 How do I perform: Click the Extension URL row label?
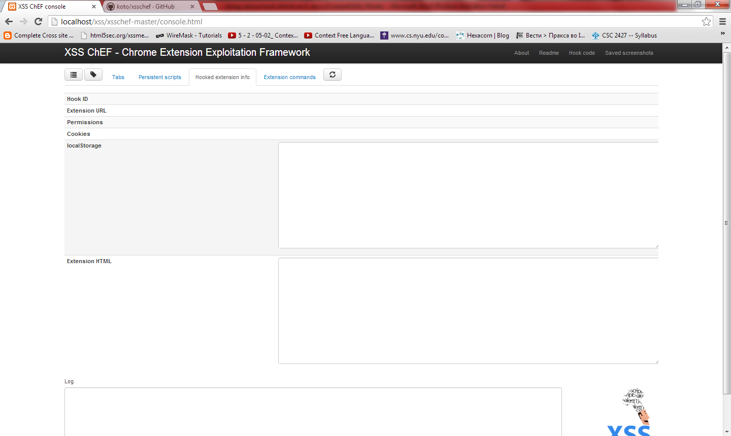coord(87,111)
